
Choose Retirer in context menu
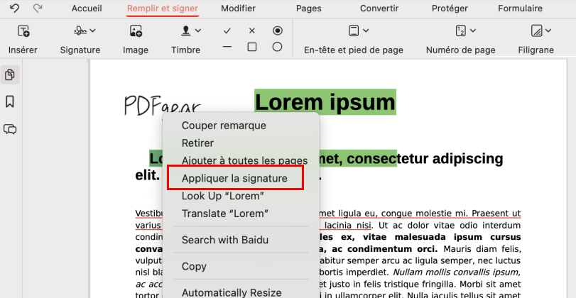click(241, 143)
